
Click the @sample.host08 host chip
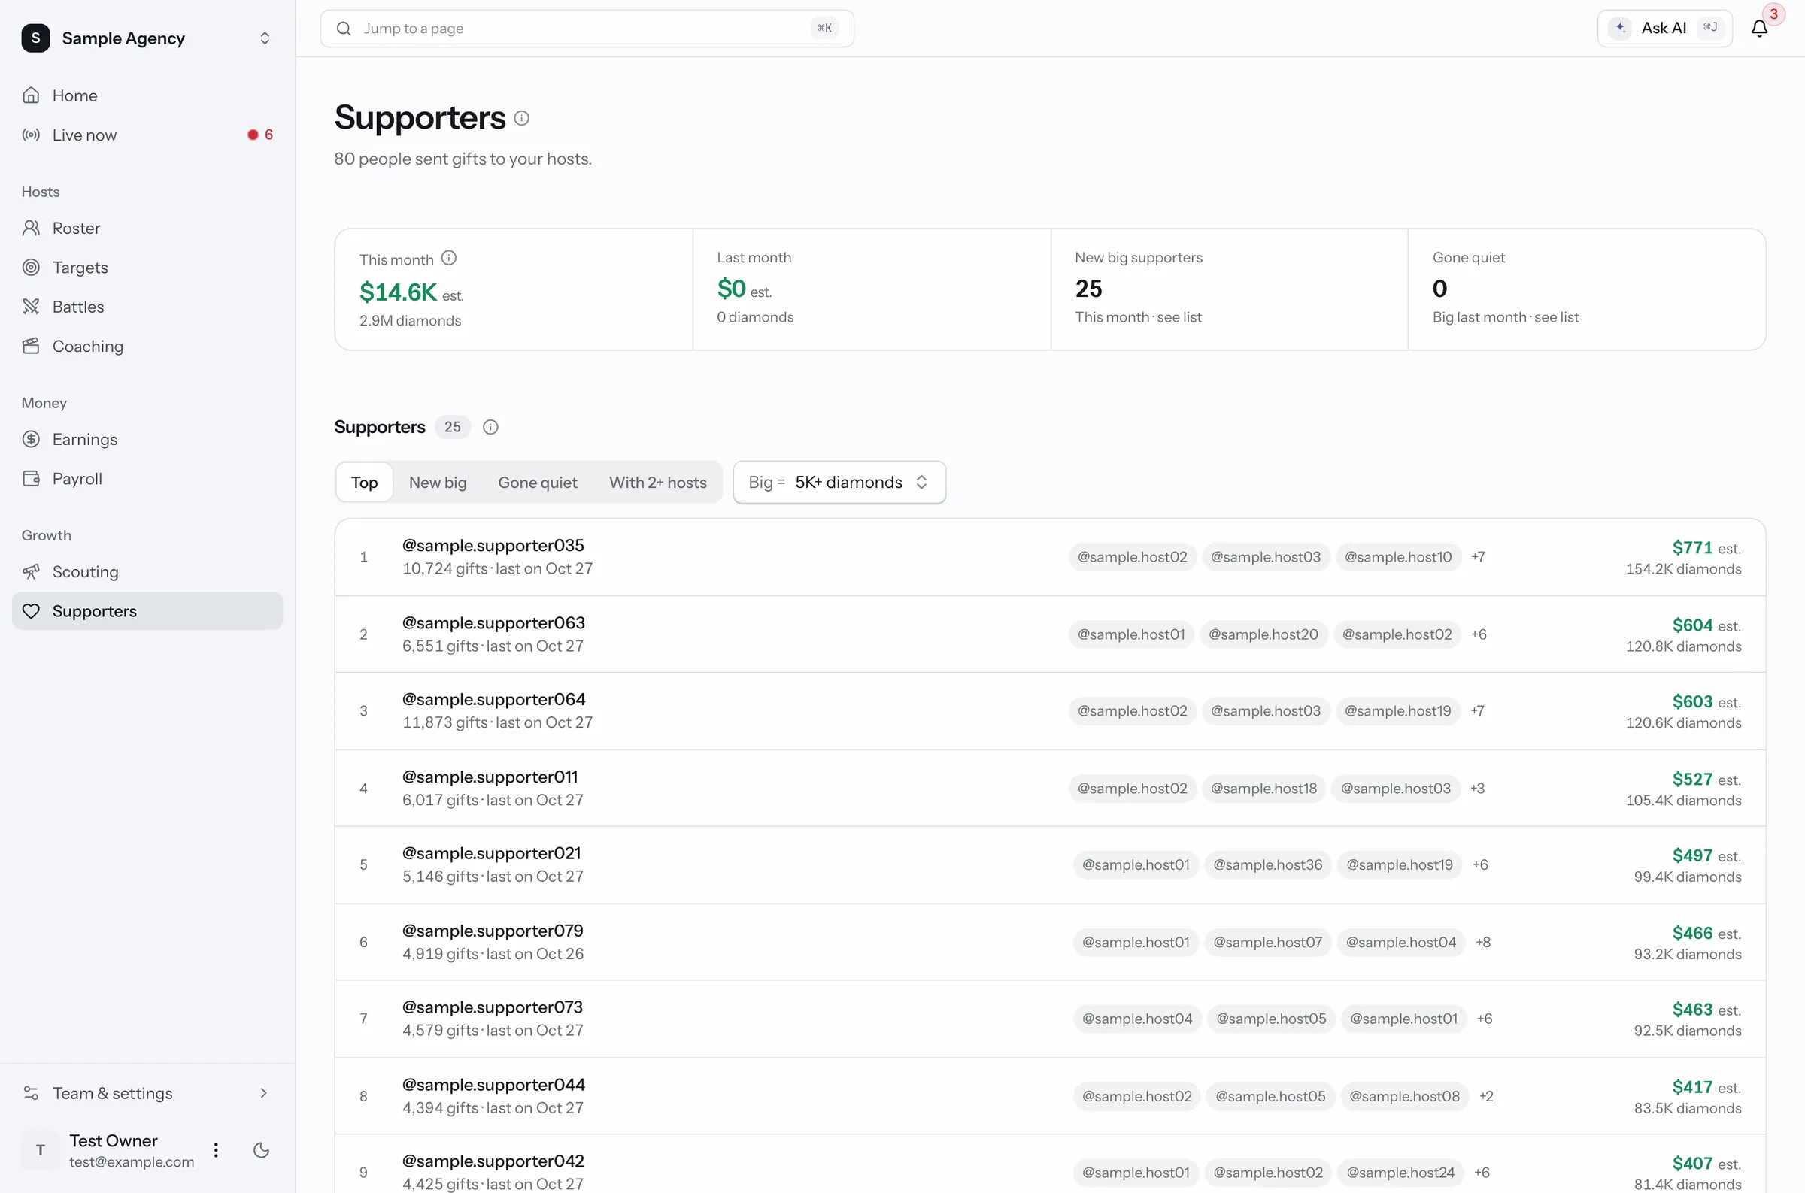tap(1404, 1096)
